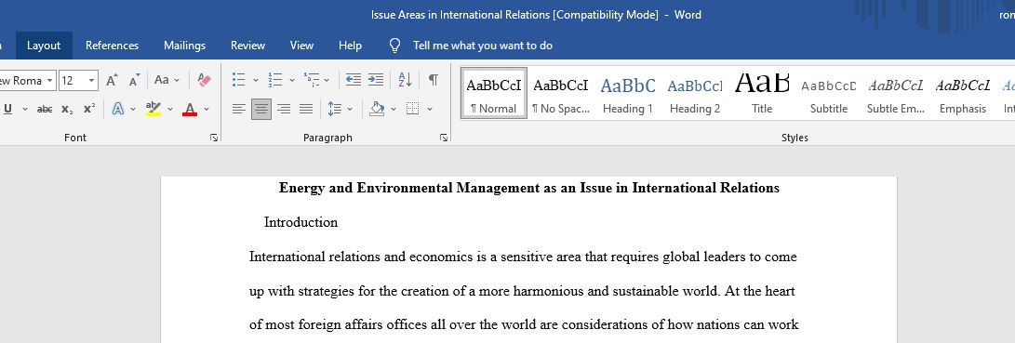Toggle underline formatting
Screen dimensions: 1015x343
[x=8, y=109]
